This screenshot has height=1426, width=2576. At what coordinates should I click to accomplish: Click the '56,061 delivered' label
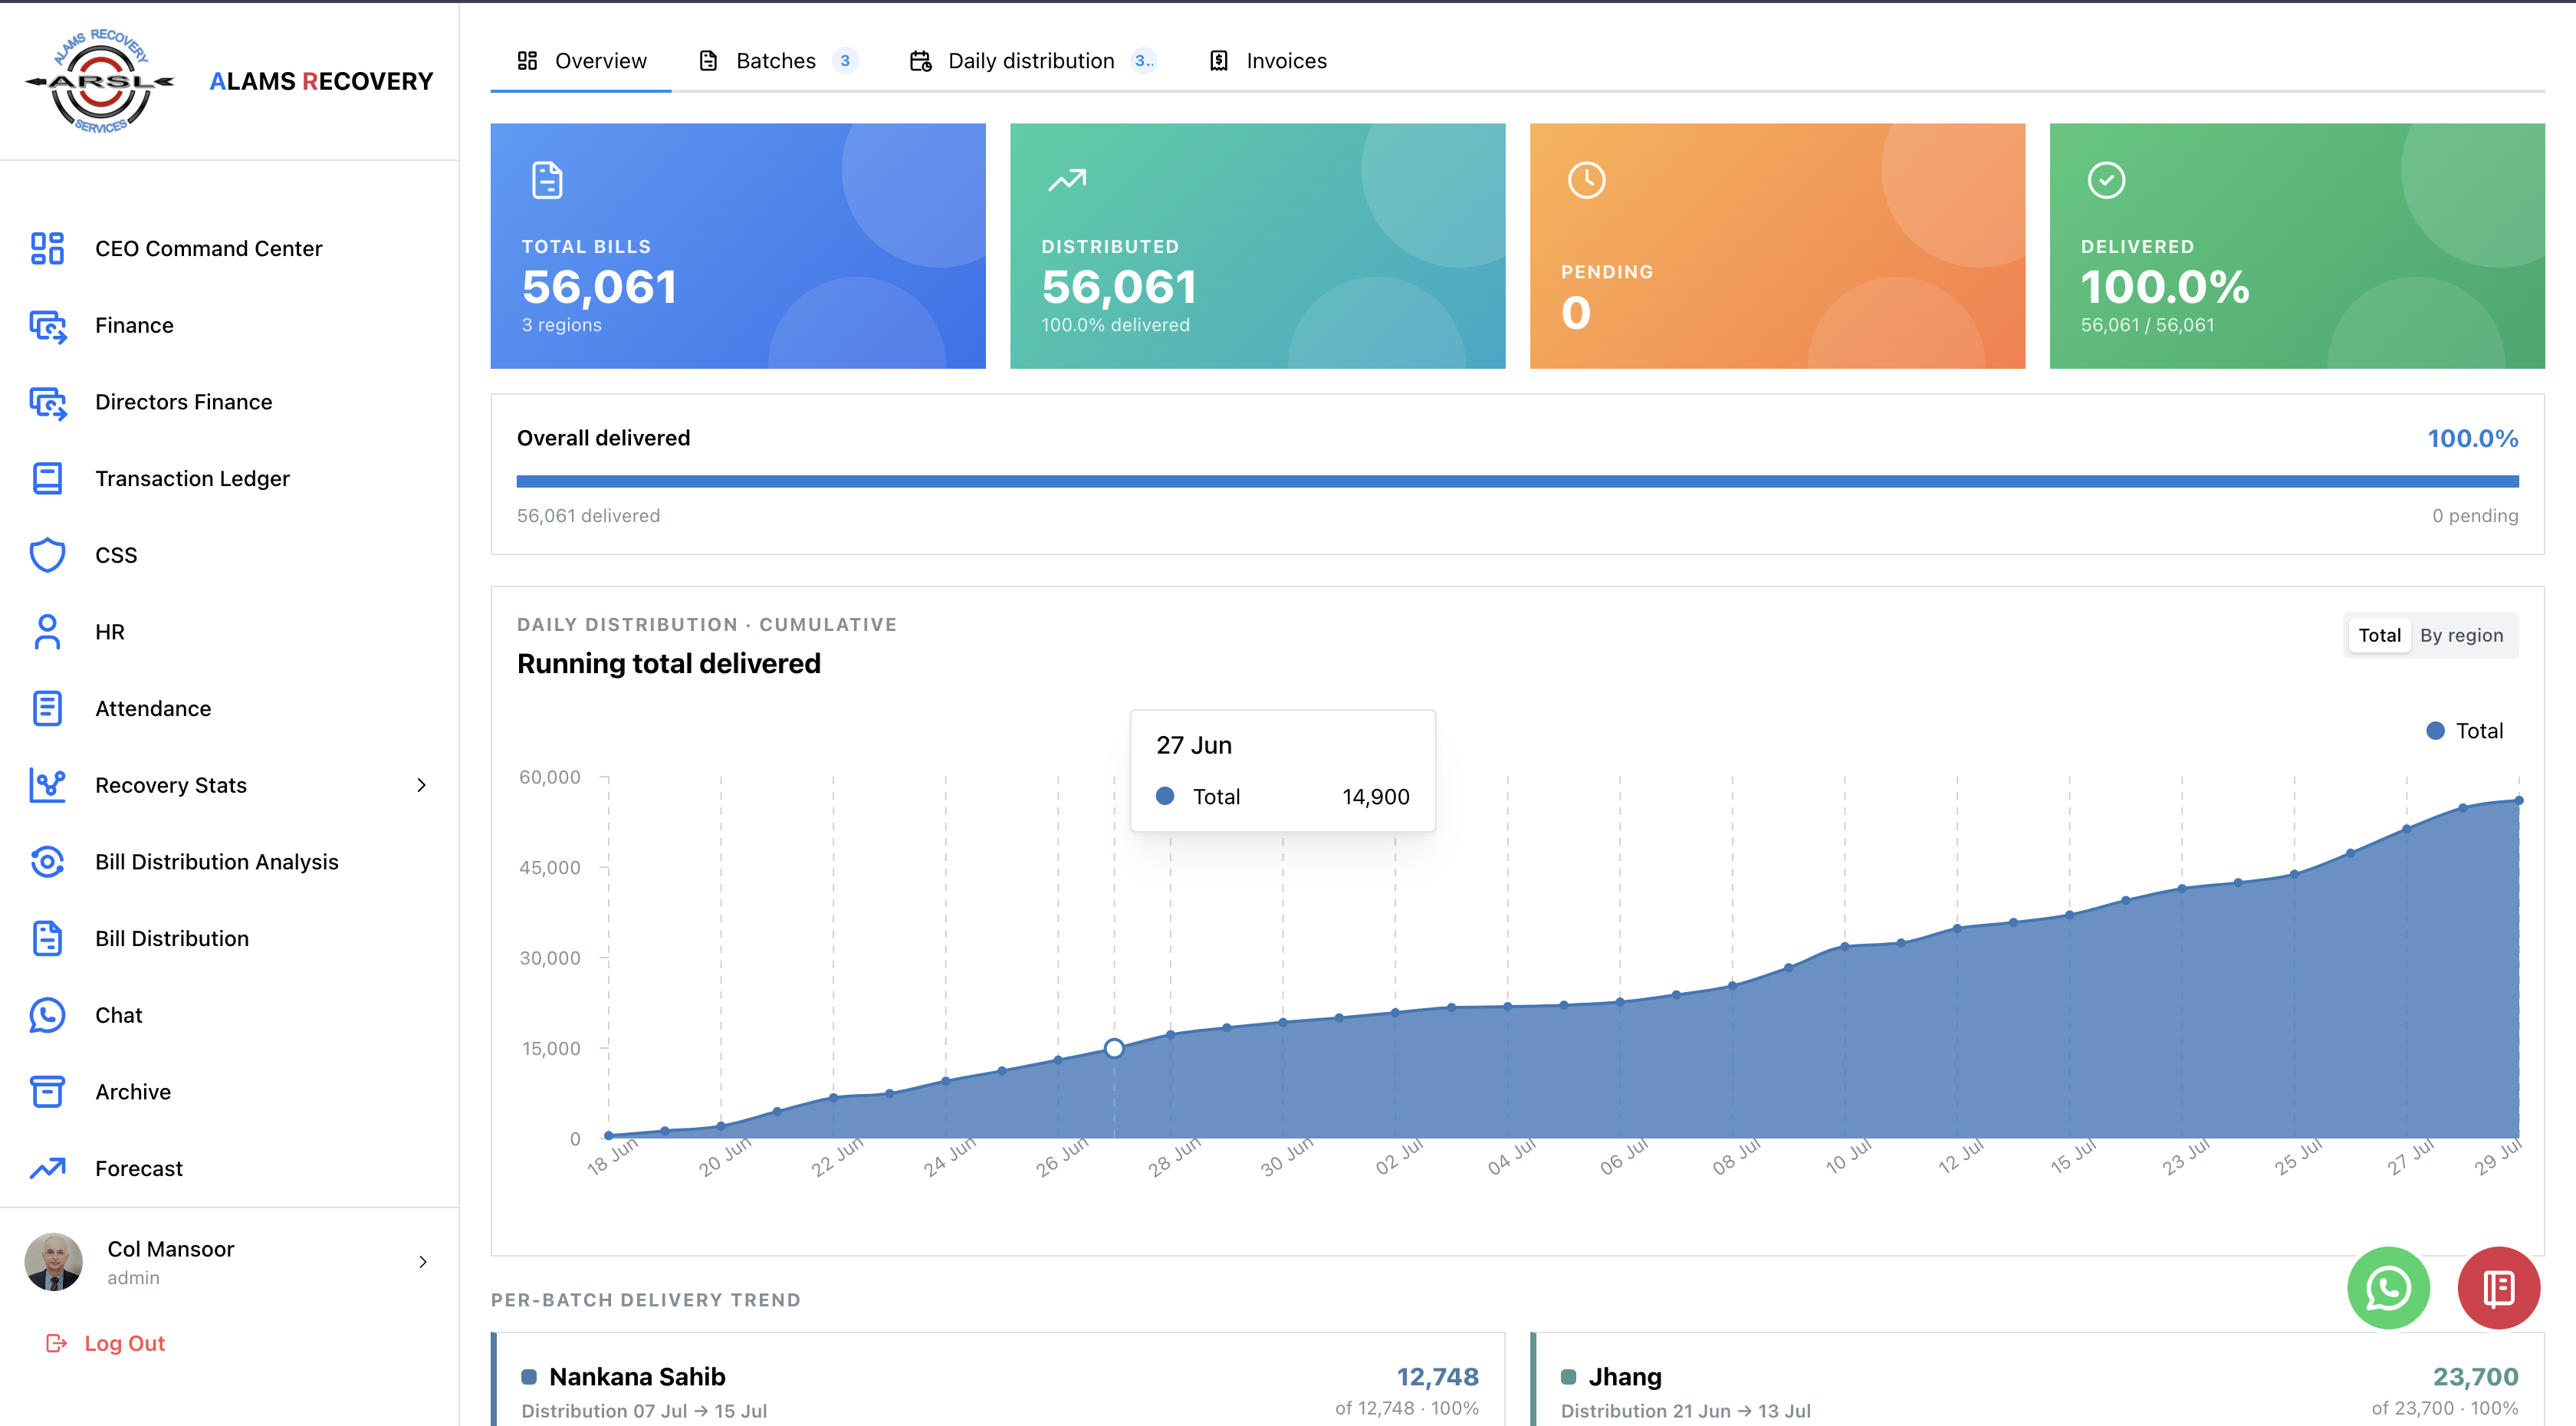(588, 516)
